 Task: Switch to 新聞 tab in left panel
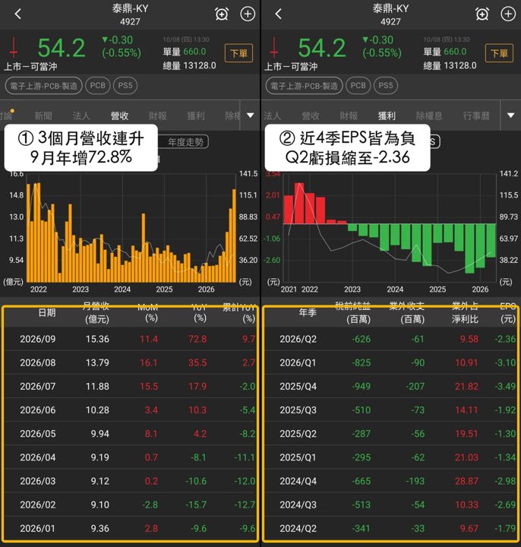coord(43,115)
